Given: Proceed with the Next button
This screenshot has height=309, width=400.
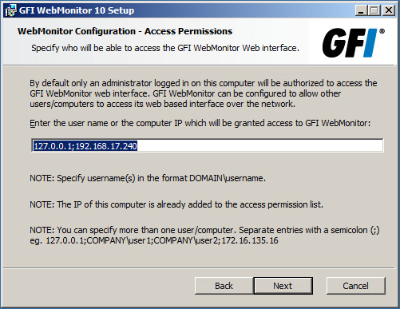Looking at the screenshot, I should (283, 286).
